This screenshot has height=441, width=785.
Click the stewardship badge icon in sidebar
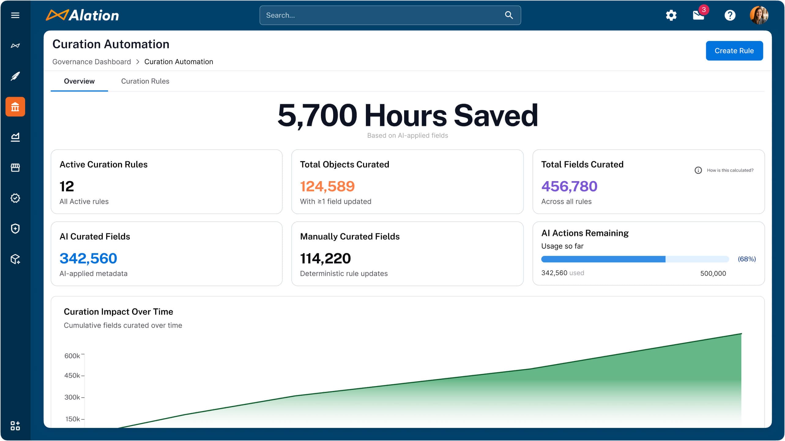coord(15,198)
